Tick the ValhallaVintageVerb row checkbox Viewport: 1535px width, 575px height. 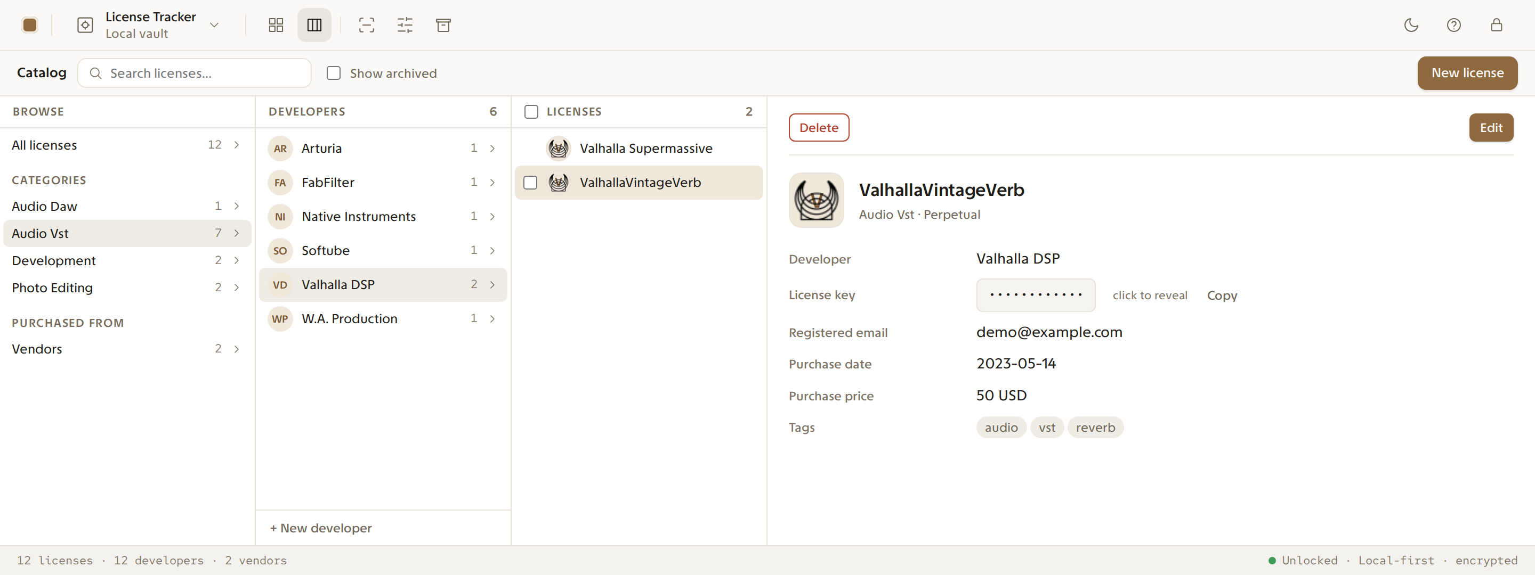pos(530,183)
